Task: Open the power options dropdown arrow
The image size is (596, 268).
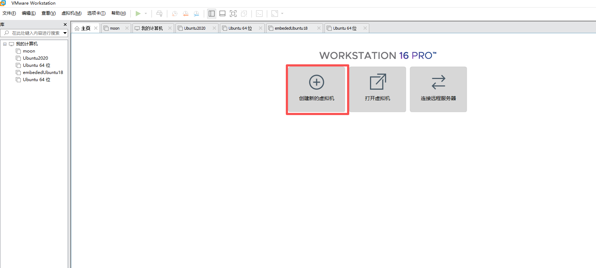Action: coord(146,14)
